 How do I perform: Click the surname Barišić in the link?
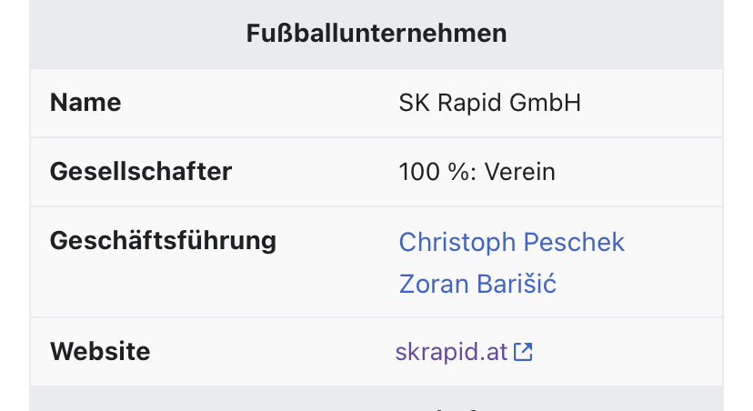click(x=517, y=284)
